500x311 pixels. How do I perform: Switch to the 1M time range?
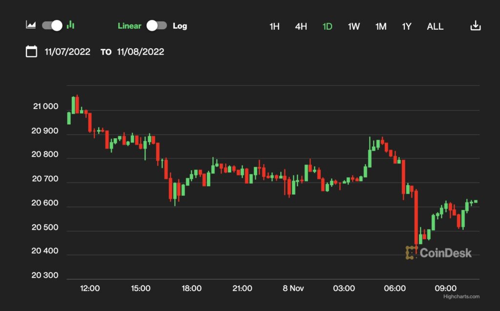(381, 26)
